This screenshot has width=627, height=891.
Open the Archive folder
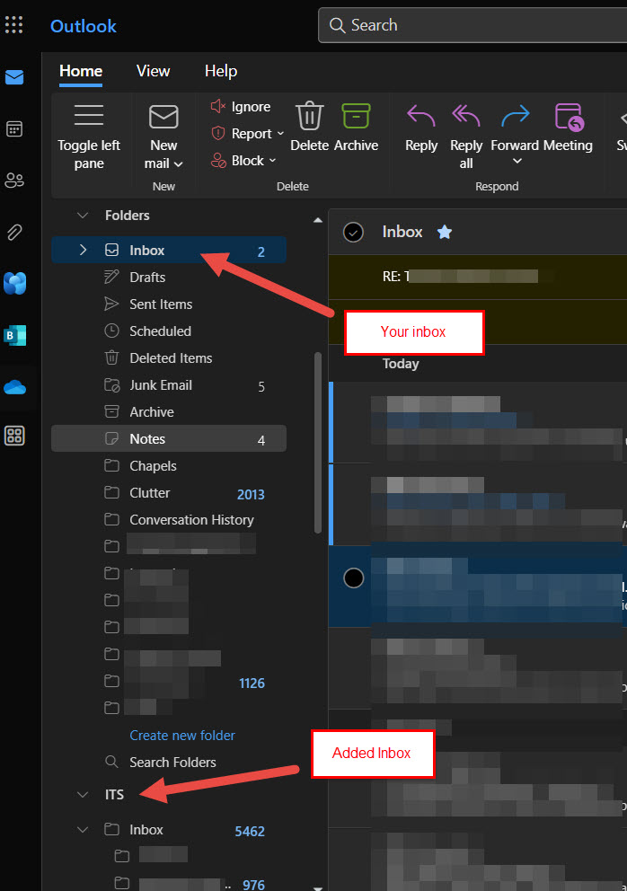pyautogui.click(x=169, y=412)
